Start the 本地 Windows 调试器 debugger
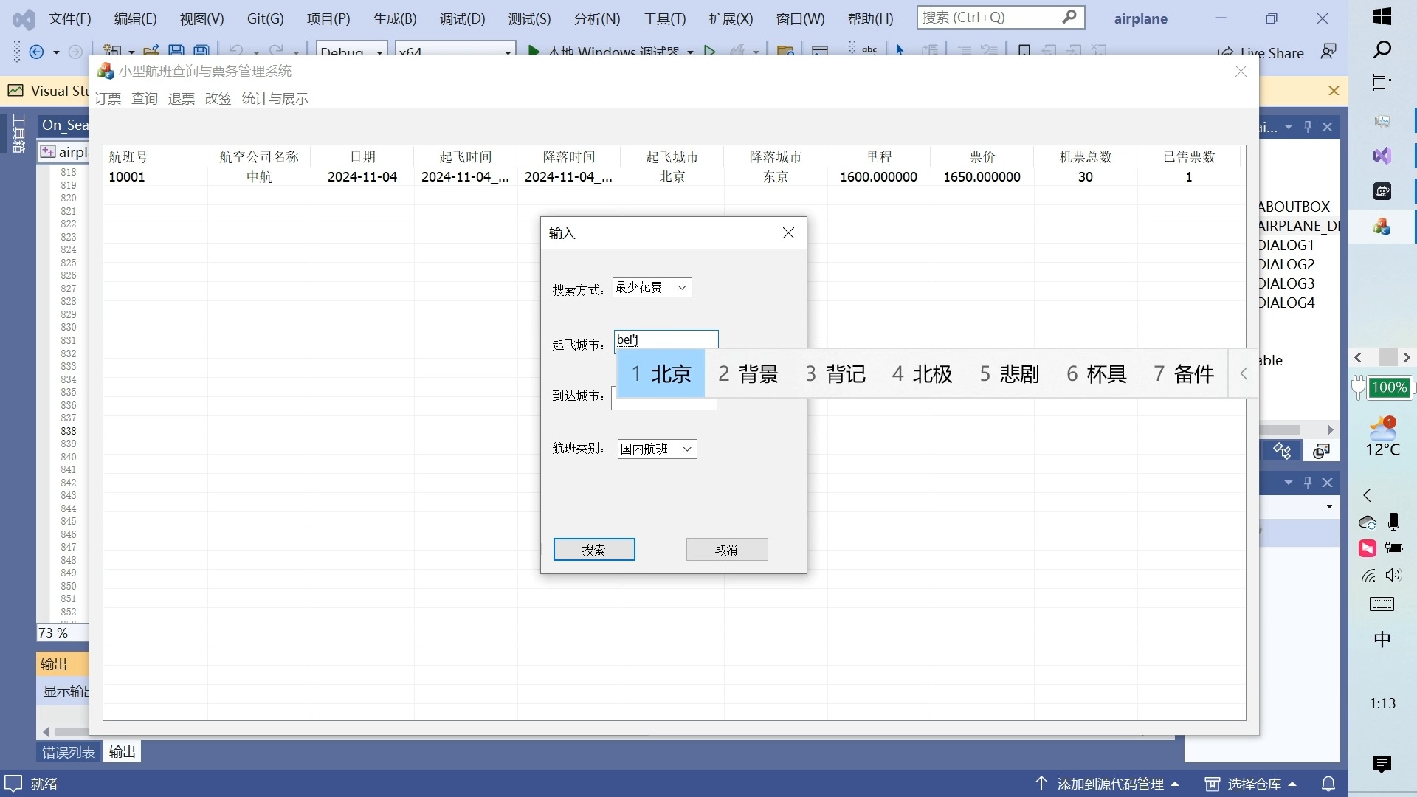Screen dimensions: 1417x797 (x=605, y=52)
